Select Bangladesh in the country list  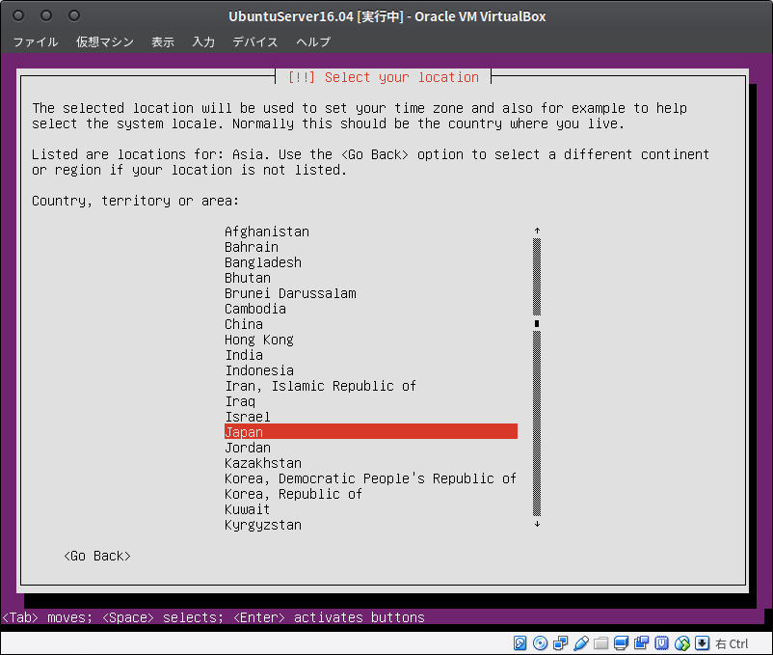click(x=371, y=262)
